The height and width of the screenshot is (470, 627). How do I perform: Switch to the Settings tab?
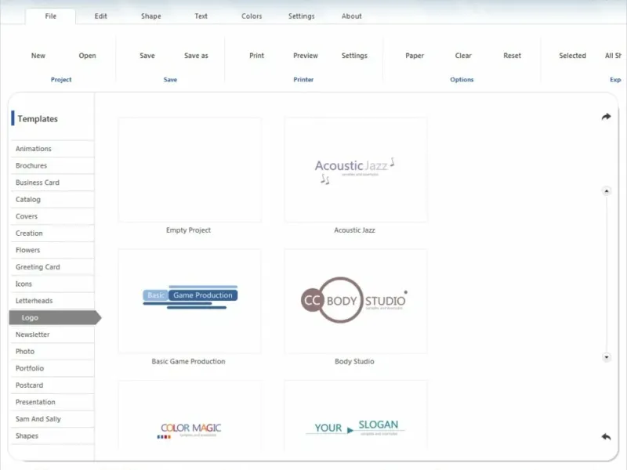tap(302, 16)
